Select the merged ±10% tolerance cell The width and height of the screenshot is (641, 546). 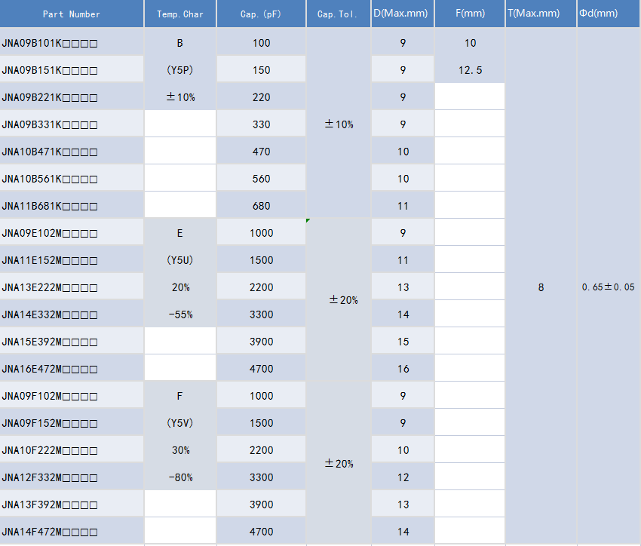coord(338,123)
